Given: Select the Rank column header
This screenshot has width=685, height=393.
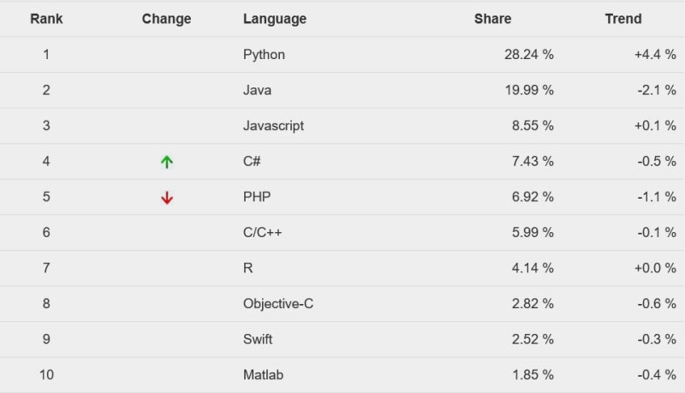Looking at the screenshot, I should pos(46,19).
